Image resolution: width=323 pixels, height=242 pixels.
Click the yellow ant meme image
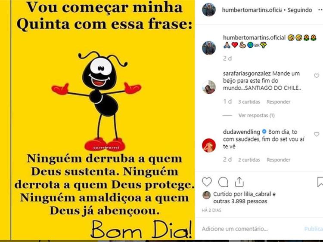pos(97,120)
